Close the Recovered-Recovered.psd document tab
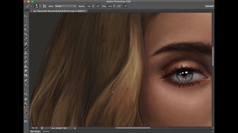The image size is (238, 133). point(31,11)
